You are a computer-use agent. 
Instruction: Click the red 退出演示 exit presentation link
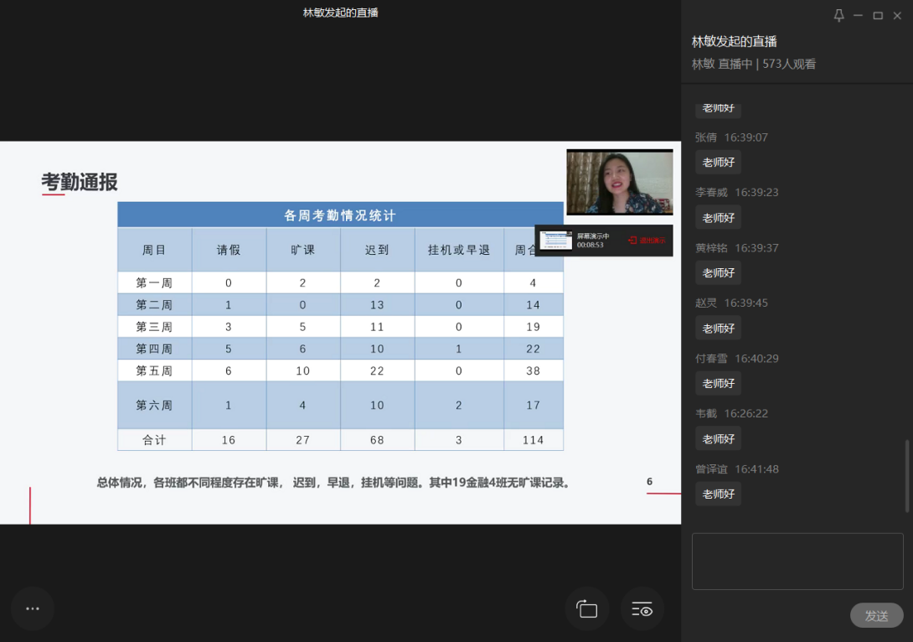[x=647, y=241]
